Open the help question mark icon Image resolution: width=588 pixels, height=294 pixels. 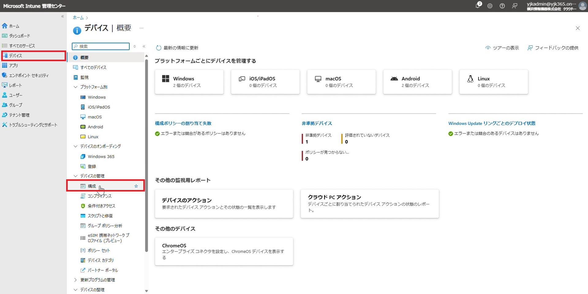tap(502, 6)
